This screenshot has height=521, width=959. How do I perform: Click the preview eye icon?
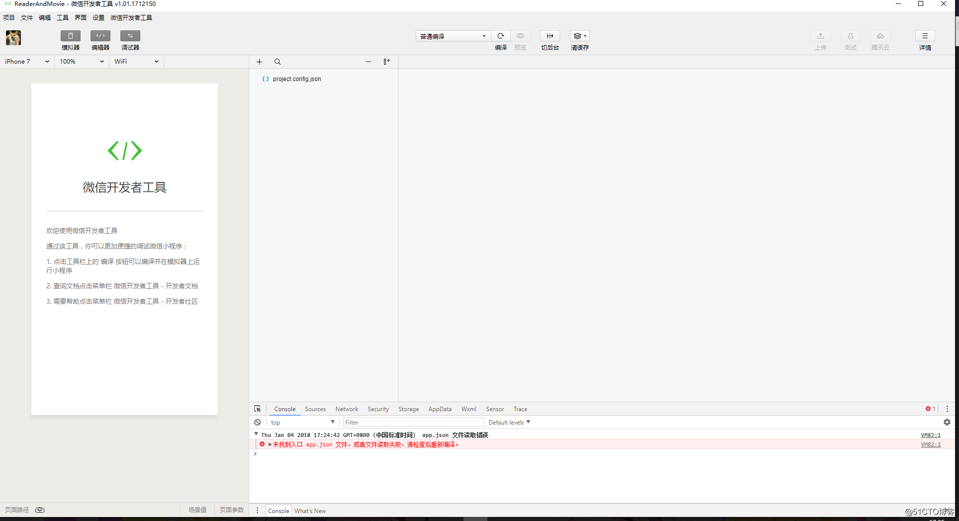coord(520,36)
